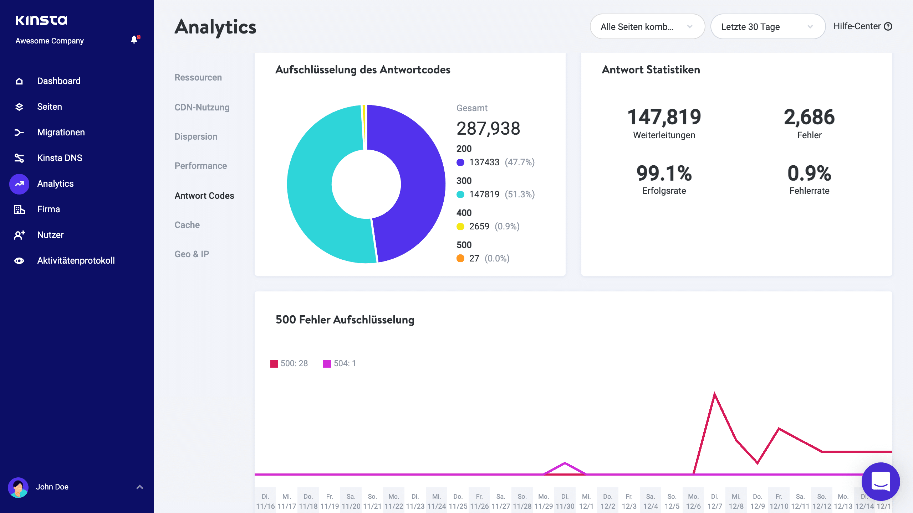The image size is (913, 513).
Task: Open notifications with the bell icon
Action: (x=134, y=40)
